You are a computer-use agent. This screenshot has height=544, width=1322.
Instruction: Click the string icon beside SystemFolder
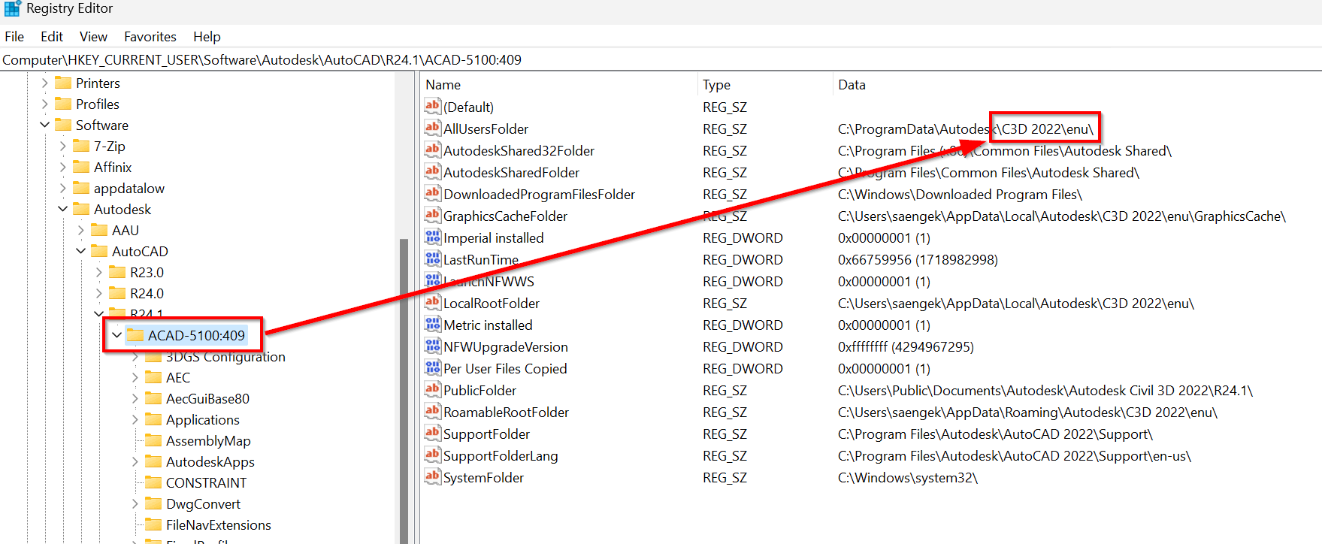[433, 476]
